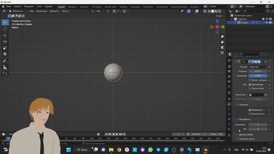Select the Transform tool
Viewport: 274px width, 154px height.
[x=5, y=54]
